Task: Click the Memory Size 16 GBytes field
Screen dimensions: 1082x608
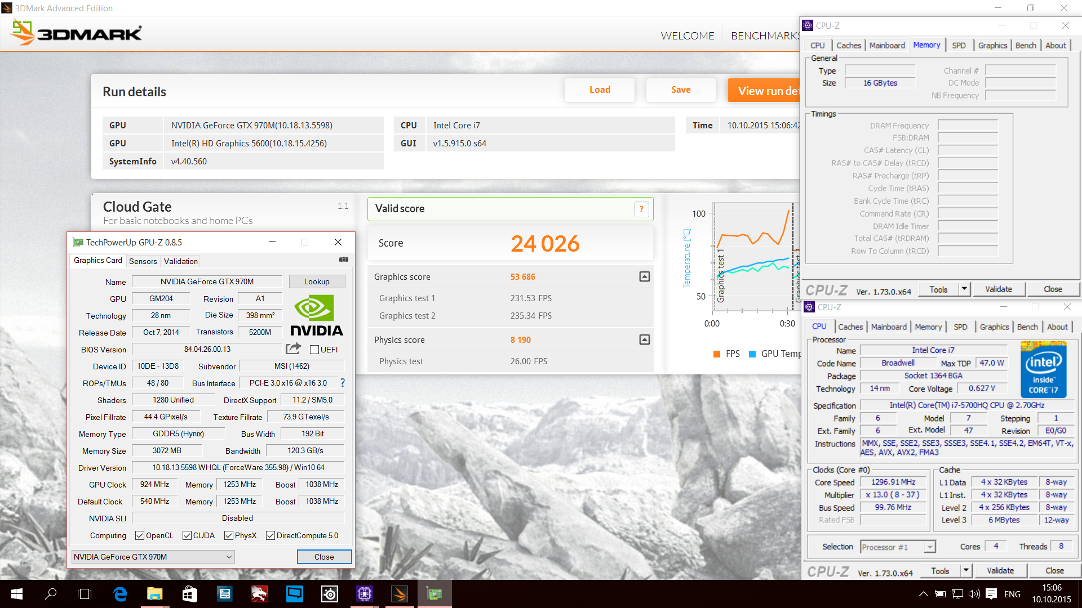Action: 880,83
